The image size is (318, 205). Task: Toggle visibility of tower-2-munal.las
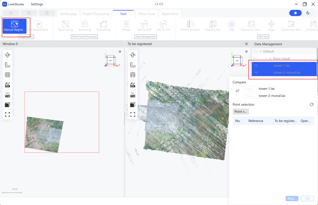tap(256, 72)
